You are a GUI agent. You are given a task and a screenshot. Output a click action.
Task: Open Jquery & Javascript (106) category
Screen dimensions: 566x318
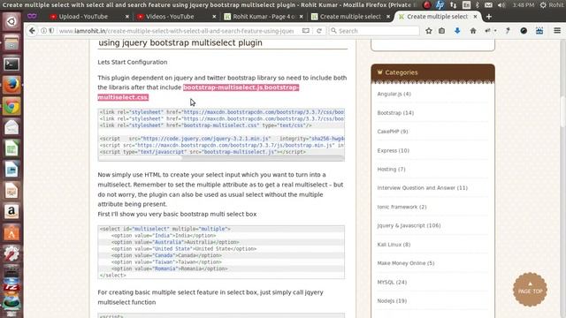pyautogui.click(x=409, y=225)
